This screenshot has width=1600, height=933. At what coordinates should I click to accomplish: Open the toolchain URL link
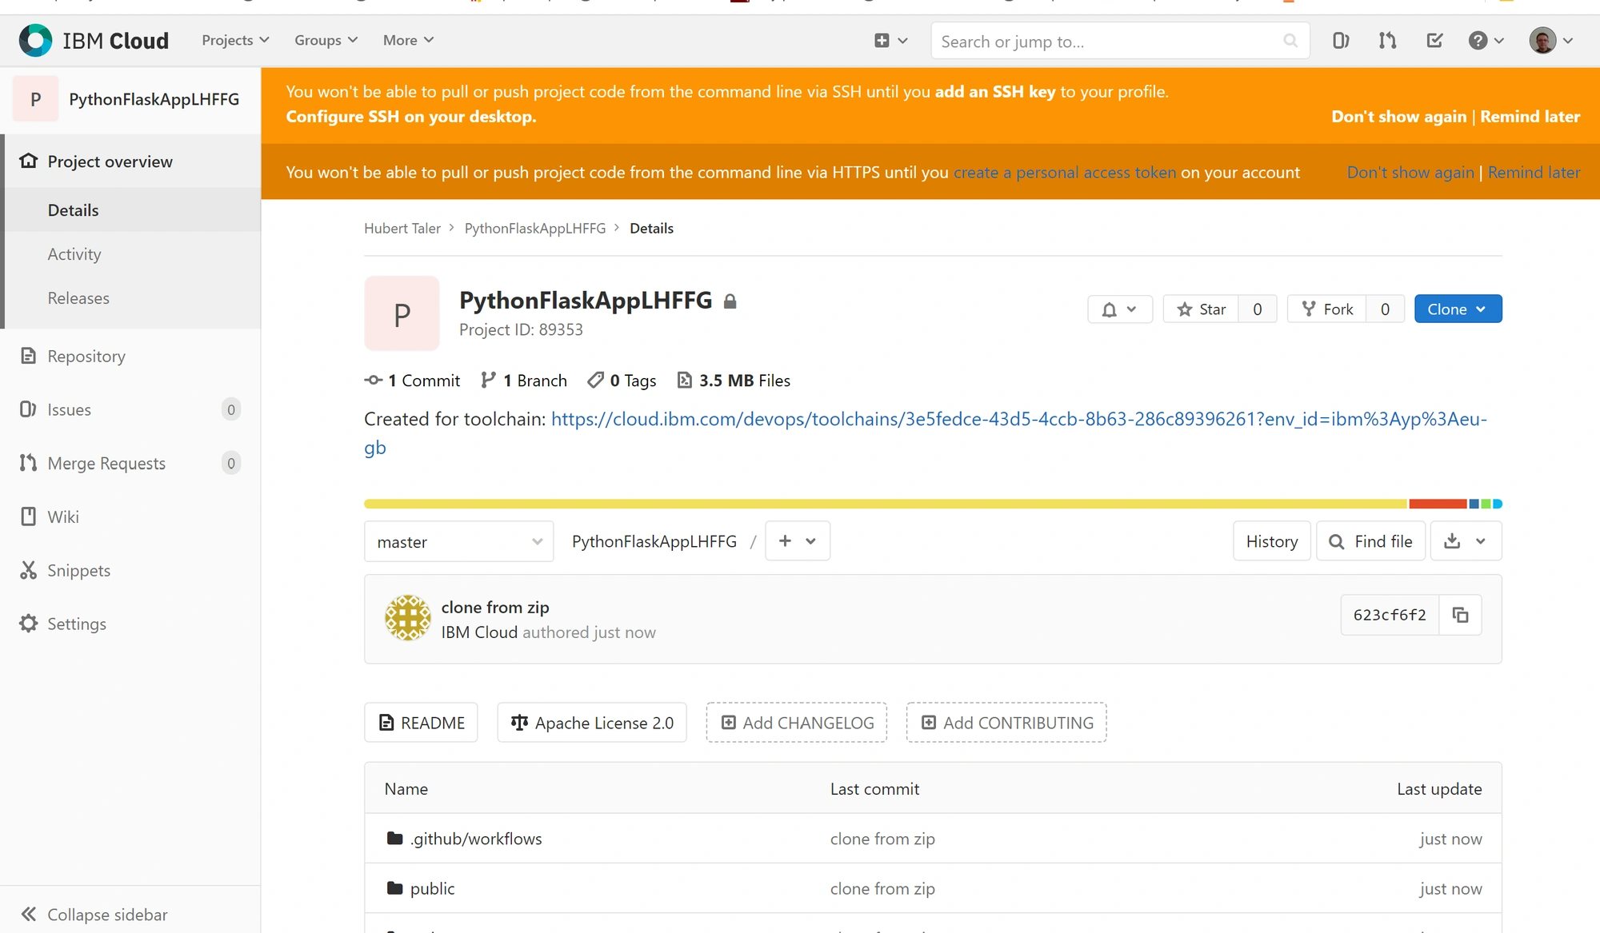[1018, 420]
